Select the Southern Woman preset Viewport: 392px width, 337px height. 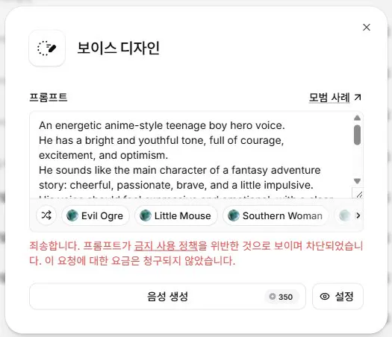click(x=276, y=215)
